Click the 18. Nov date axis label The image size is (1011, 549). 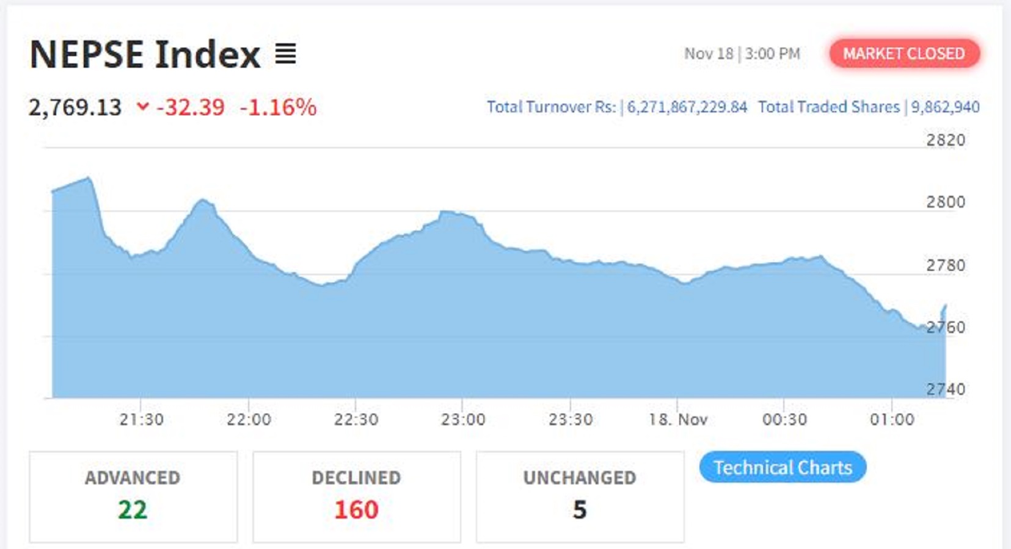pos(678,420)
